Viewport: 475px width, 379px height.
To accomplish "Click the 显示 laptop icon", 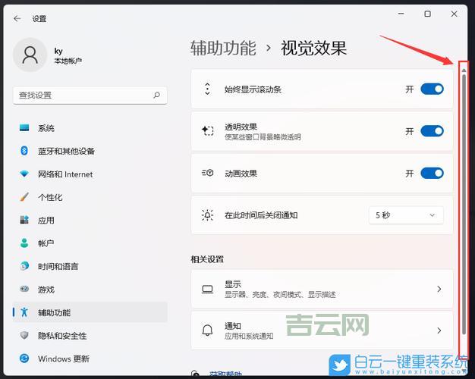I will pyautogui.click(x=207, y=290).
